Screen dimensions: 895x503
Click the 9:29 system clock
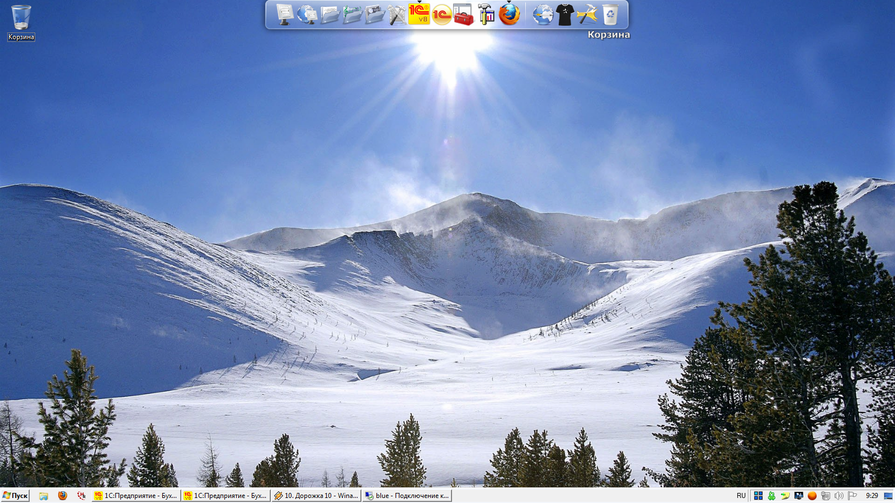(872, 496)
